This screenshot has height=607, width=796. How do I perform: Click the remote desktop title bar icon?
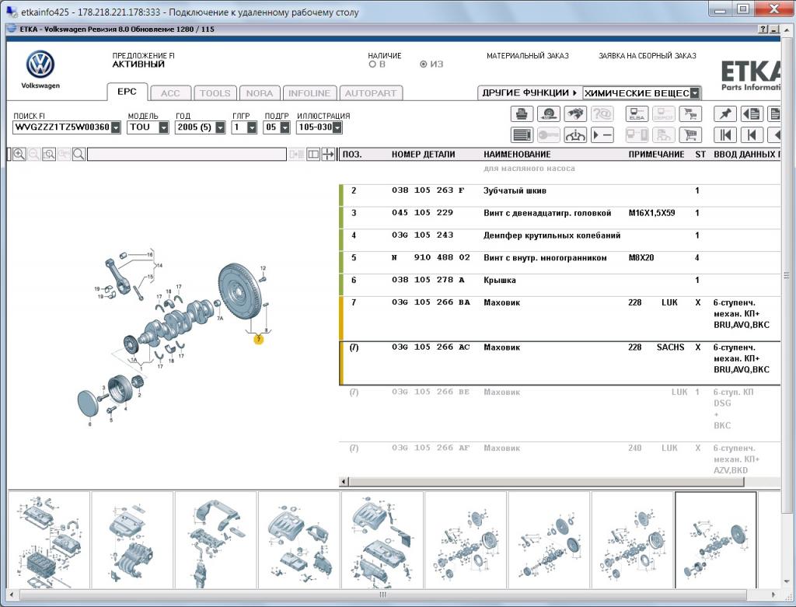pyautogui.click(x=12, y=11)
